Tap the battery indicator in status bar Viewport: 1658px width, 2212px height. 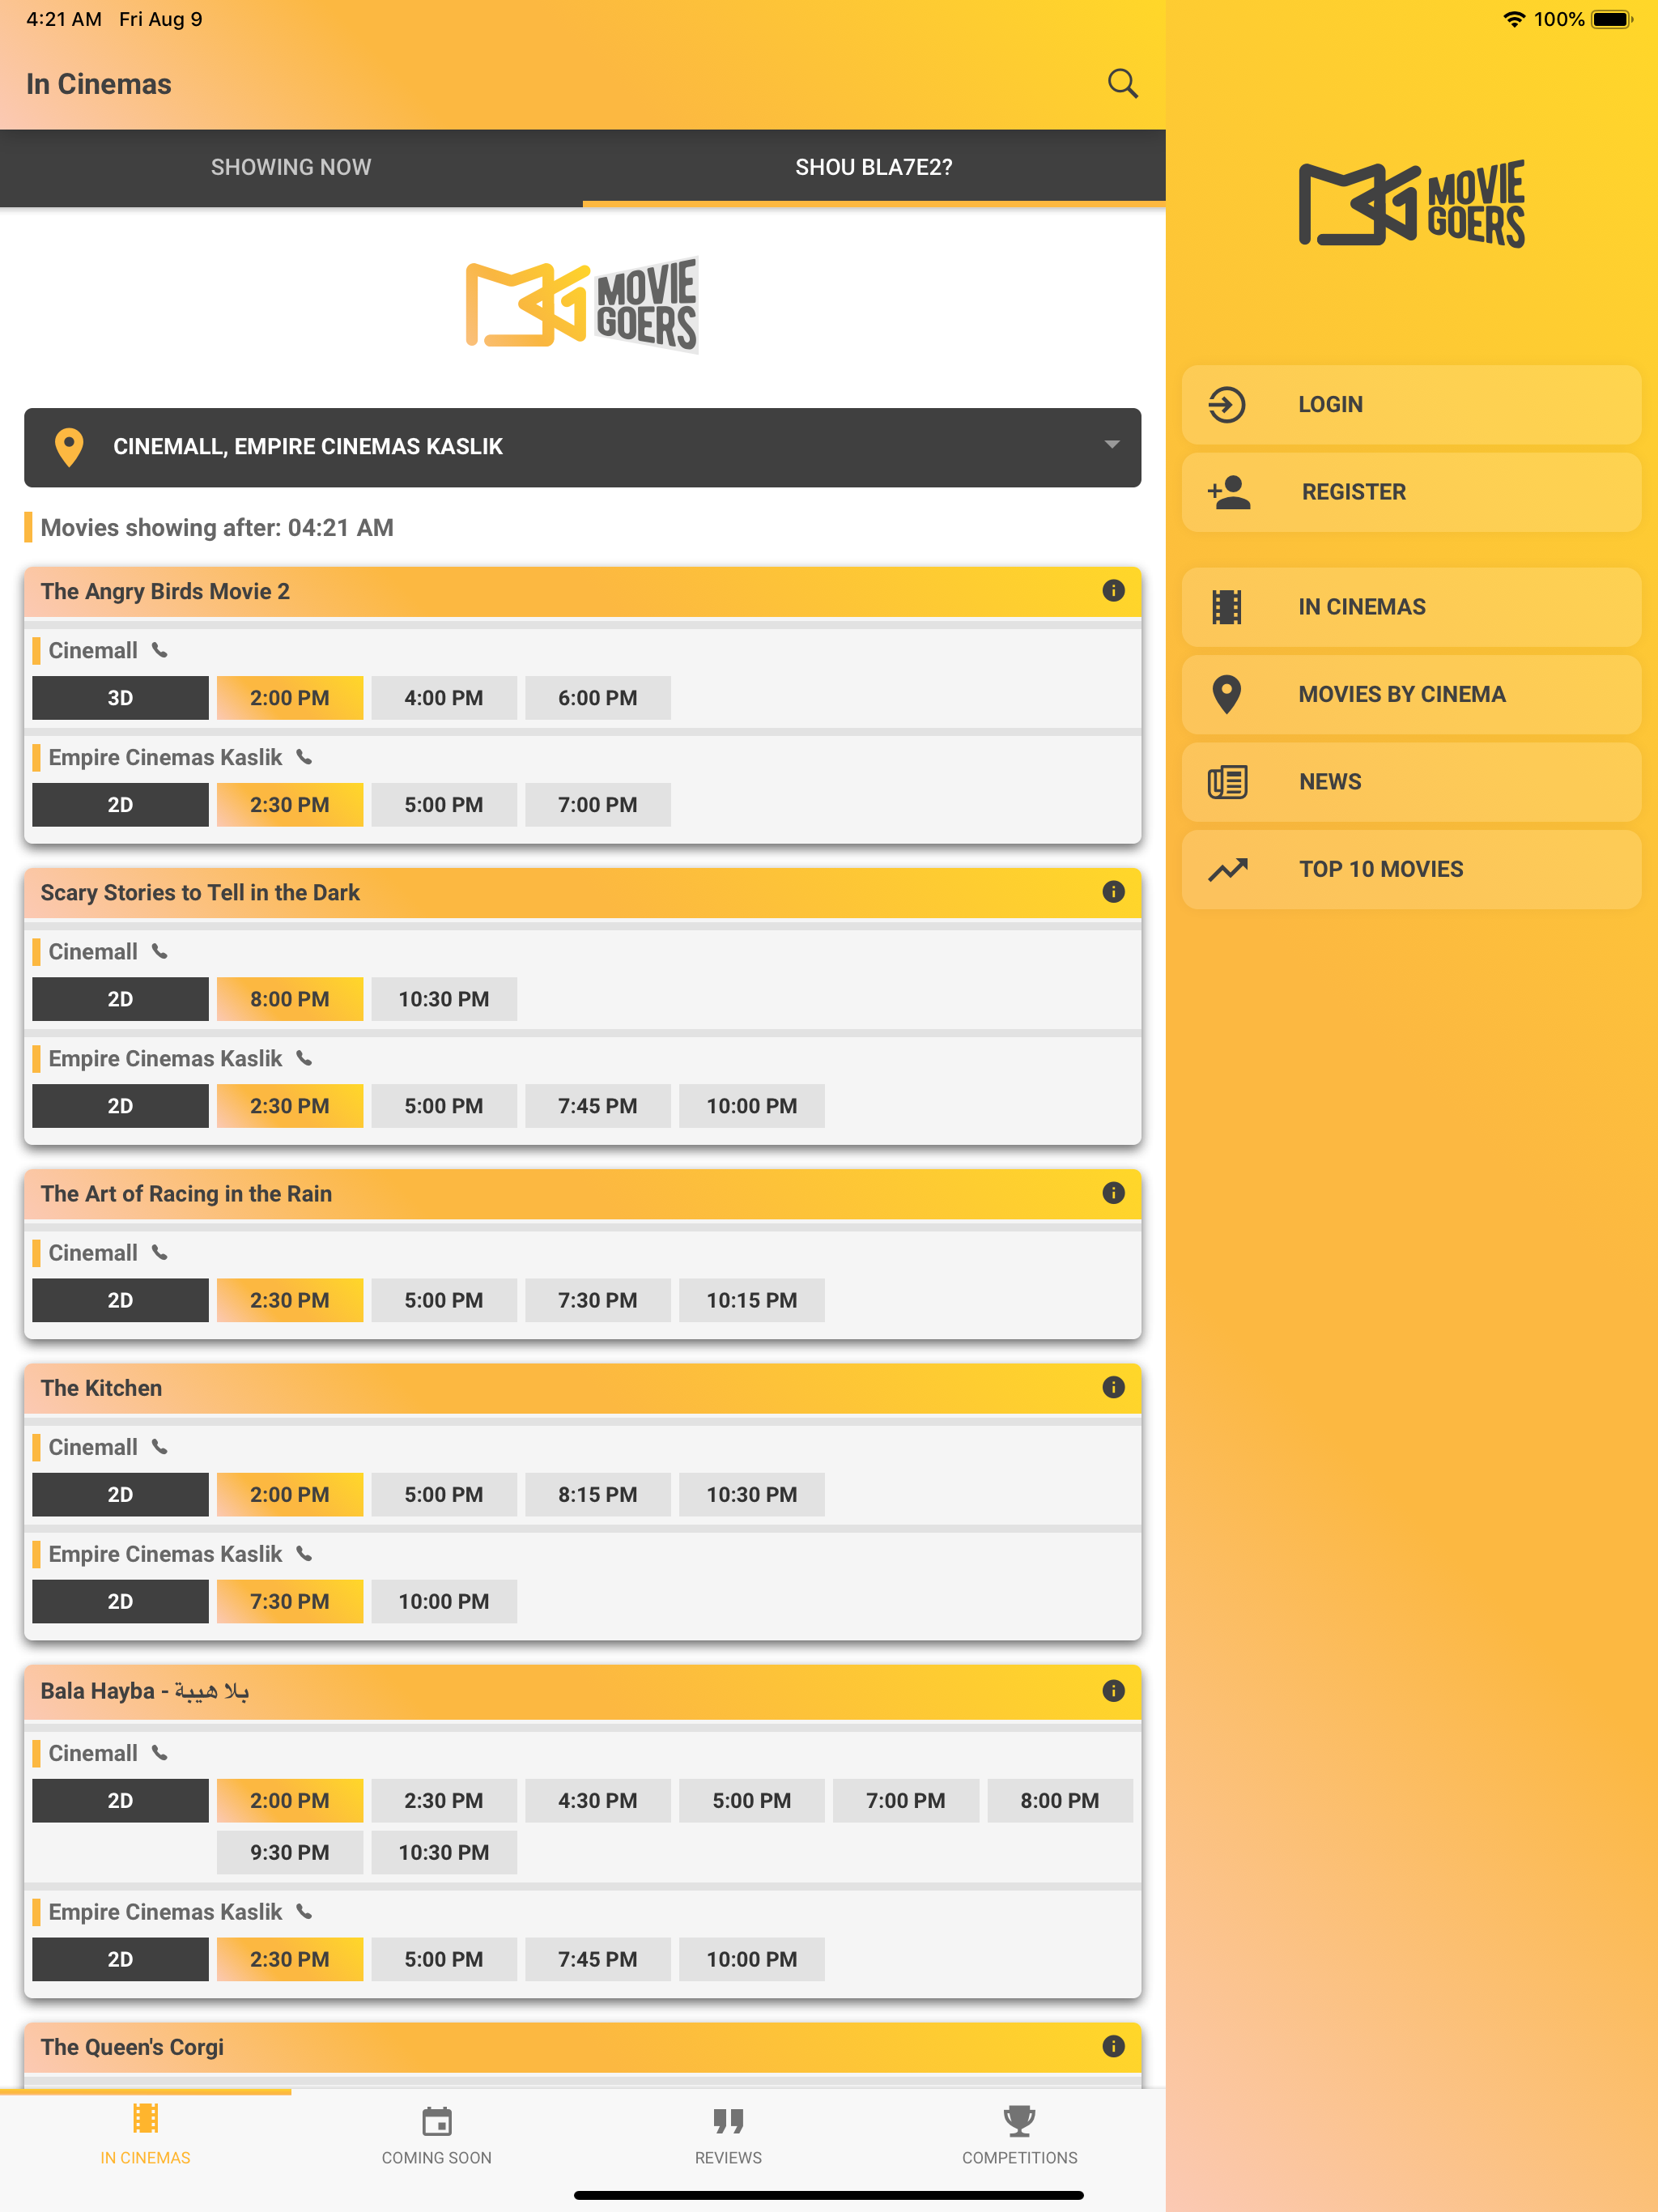[1611, 19]
